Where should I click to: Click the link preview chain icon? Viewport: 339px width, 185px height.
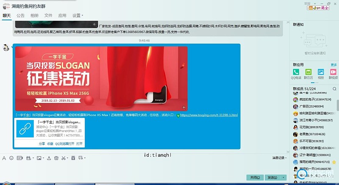(25, 129)
